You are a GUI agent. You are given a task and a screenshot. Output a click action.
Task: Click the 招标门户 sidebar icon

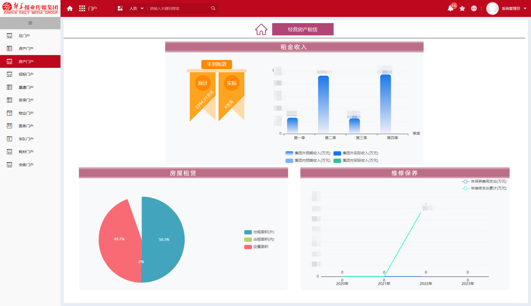click(x=10, y=74)
